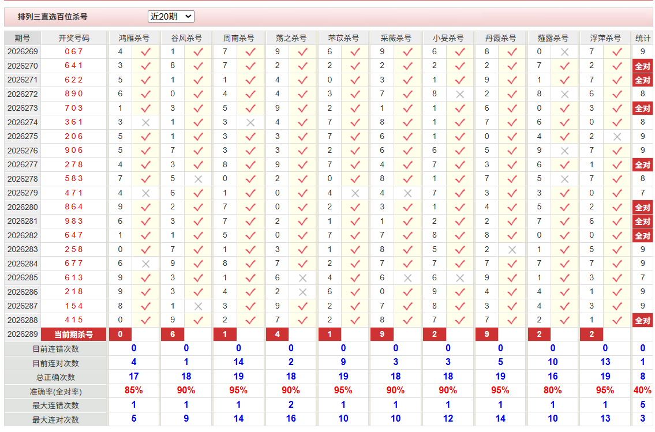Screen dimensions: 655x432
Task: Select the 统计 column header
Action: (642, 38)
